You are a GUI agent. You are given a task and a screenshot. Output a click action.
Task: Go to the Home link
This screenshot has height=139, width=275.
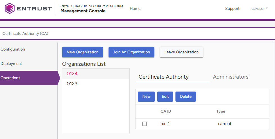(135, 9)
